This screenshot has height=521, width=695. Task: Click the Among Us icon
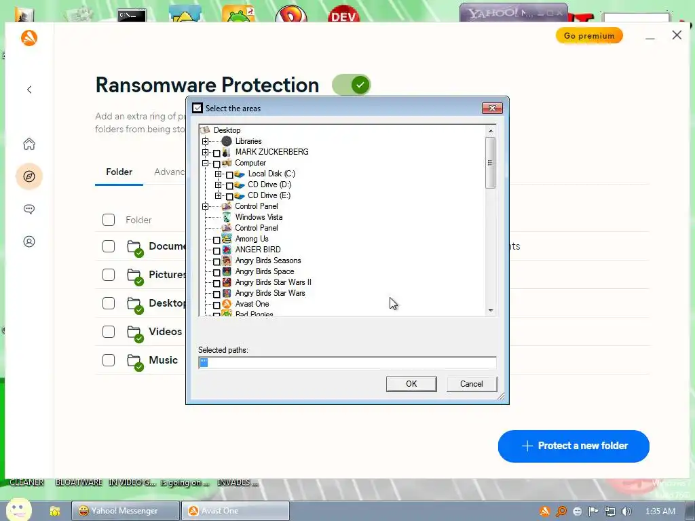tap(227, 239)
